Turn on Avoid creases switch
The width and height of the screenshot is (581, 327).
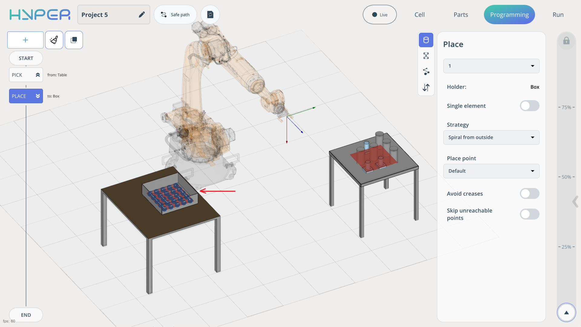(x=529, y=194)
